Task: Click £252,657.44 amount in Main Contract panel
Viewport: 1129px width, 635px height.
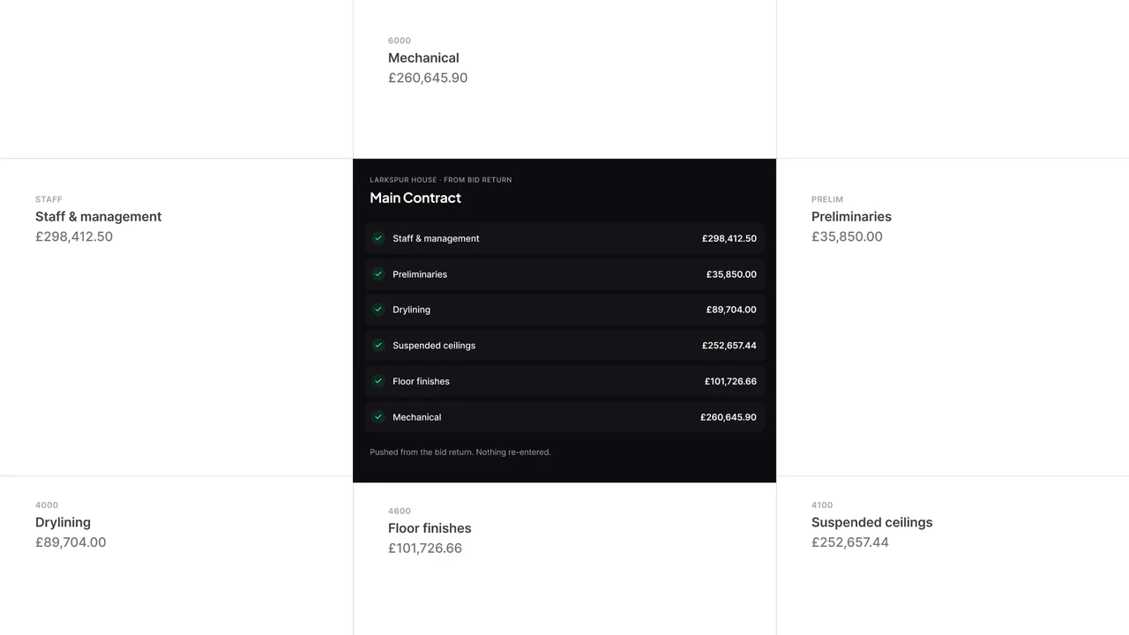Action: 729,346
